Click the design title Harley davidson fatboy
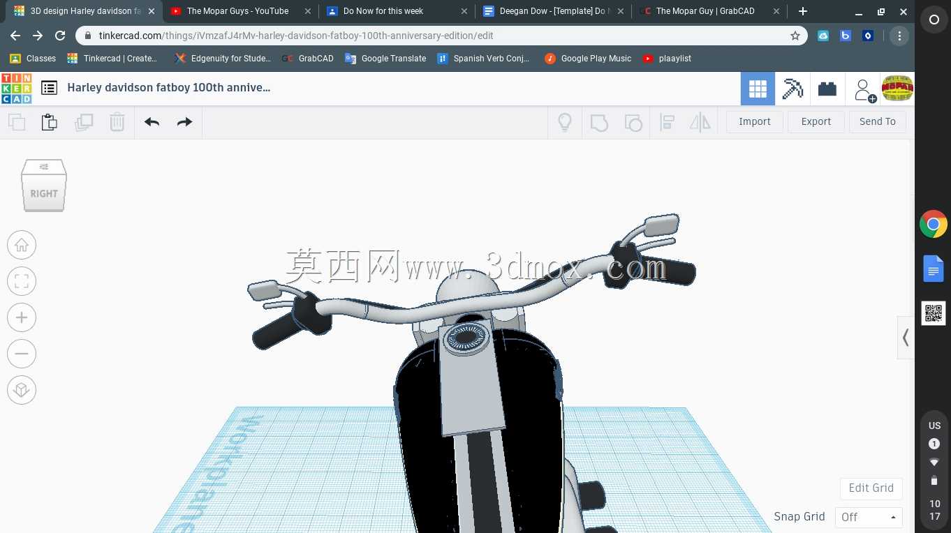Viewport: 951px width, 533px height. coord(168,87)
